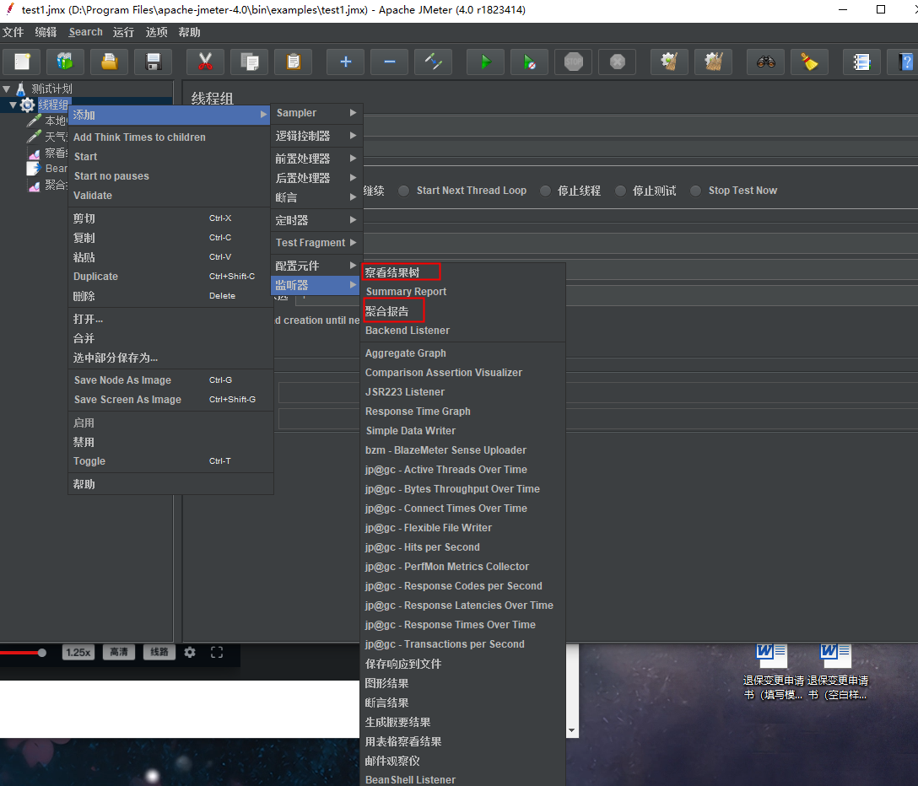Screen dimensions: 918x786
Task: Click the Open file folder icon
Action: click(x=110, y=62)
